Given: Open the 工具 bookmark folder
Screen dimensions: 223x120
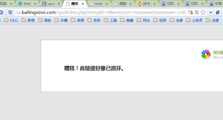Looking at the screenshot, I should click(110, 20).
